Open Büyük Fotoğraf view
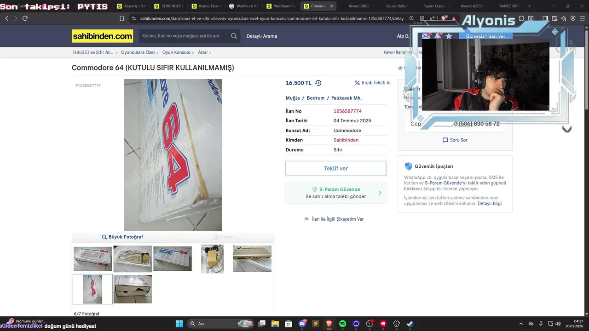Image resolution: width=589 pixels, height=331 pixels. (122, 237)
